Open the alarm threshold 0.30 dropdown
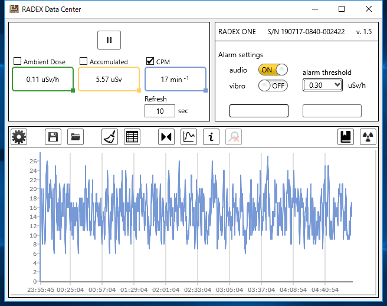The image size is (387, 306). [322, 85]
